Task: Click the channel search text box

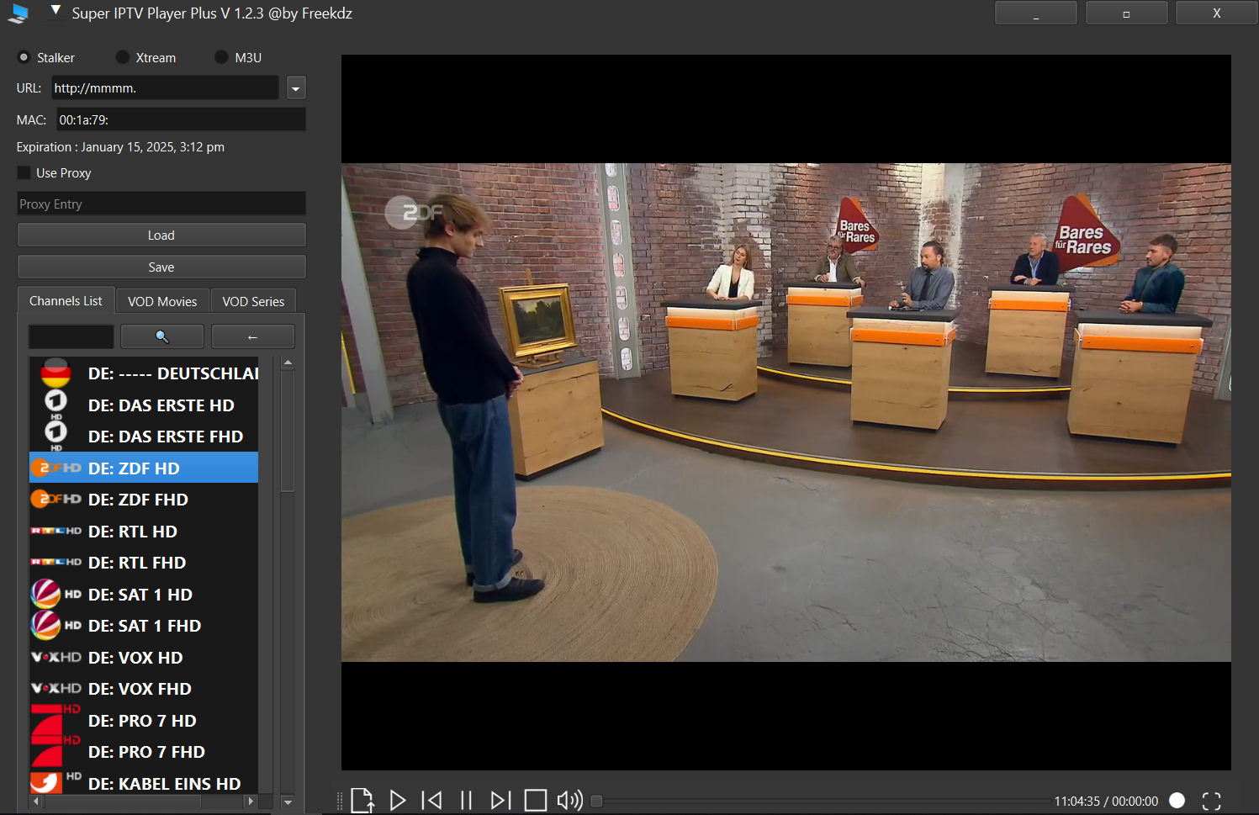Action: point(71,336)
